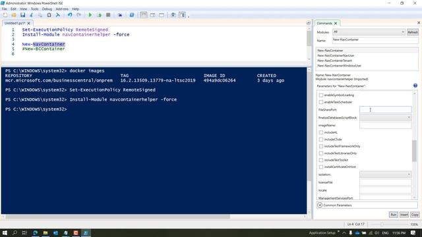Run the selection with the toolbar icon
Viewport: 422px width, 237px height.
pyautogui.click(x=99, y=15)
